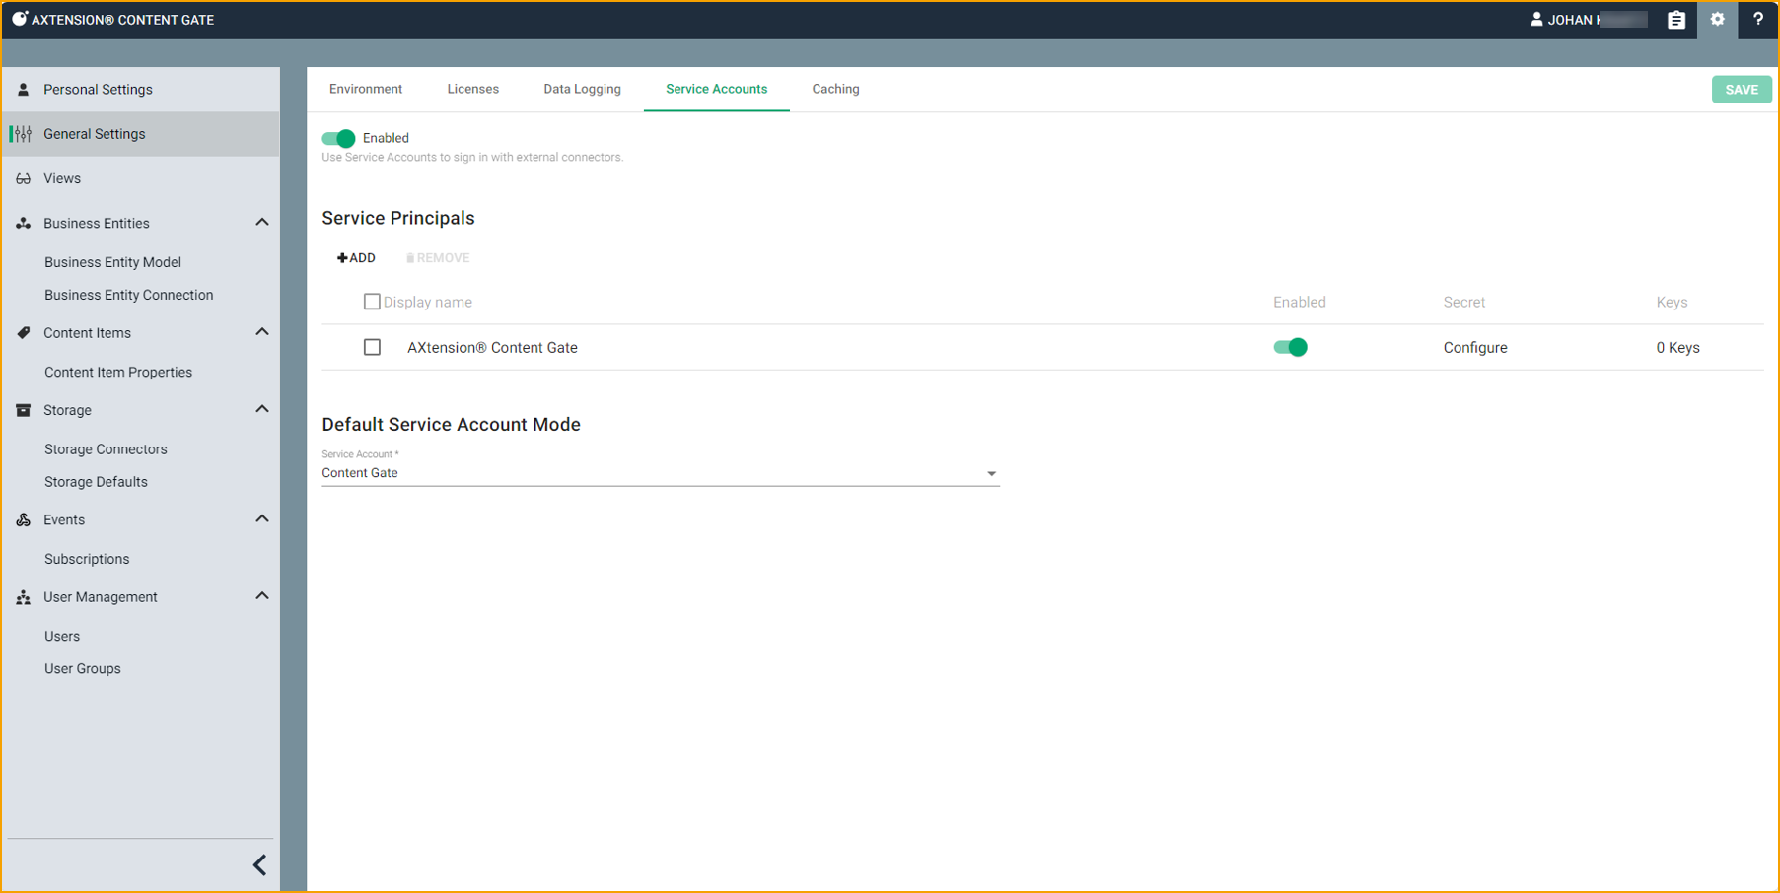Click JOHAN user name in header
The height and width of the screenshot is (893, 1780).
tap(1598, 20)
